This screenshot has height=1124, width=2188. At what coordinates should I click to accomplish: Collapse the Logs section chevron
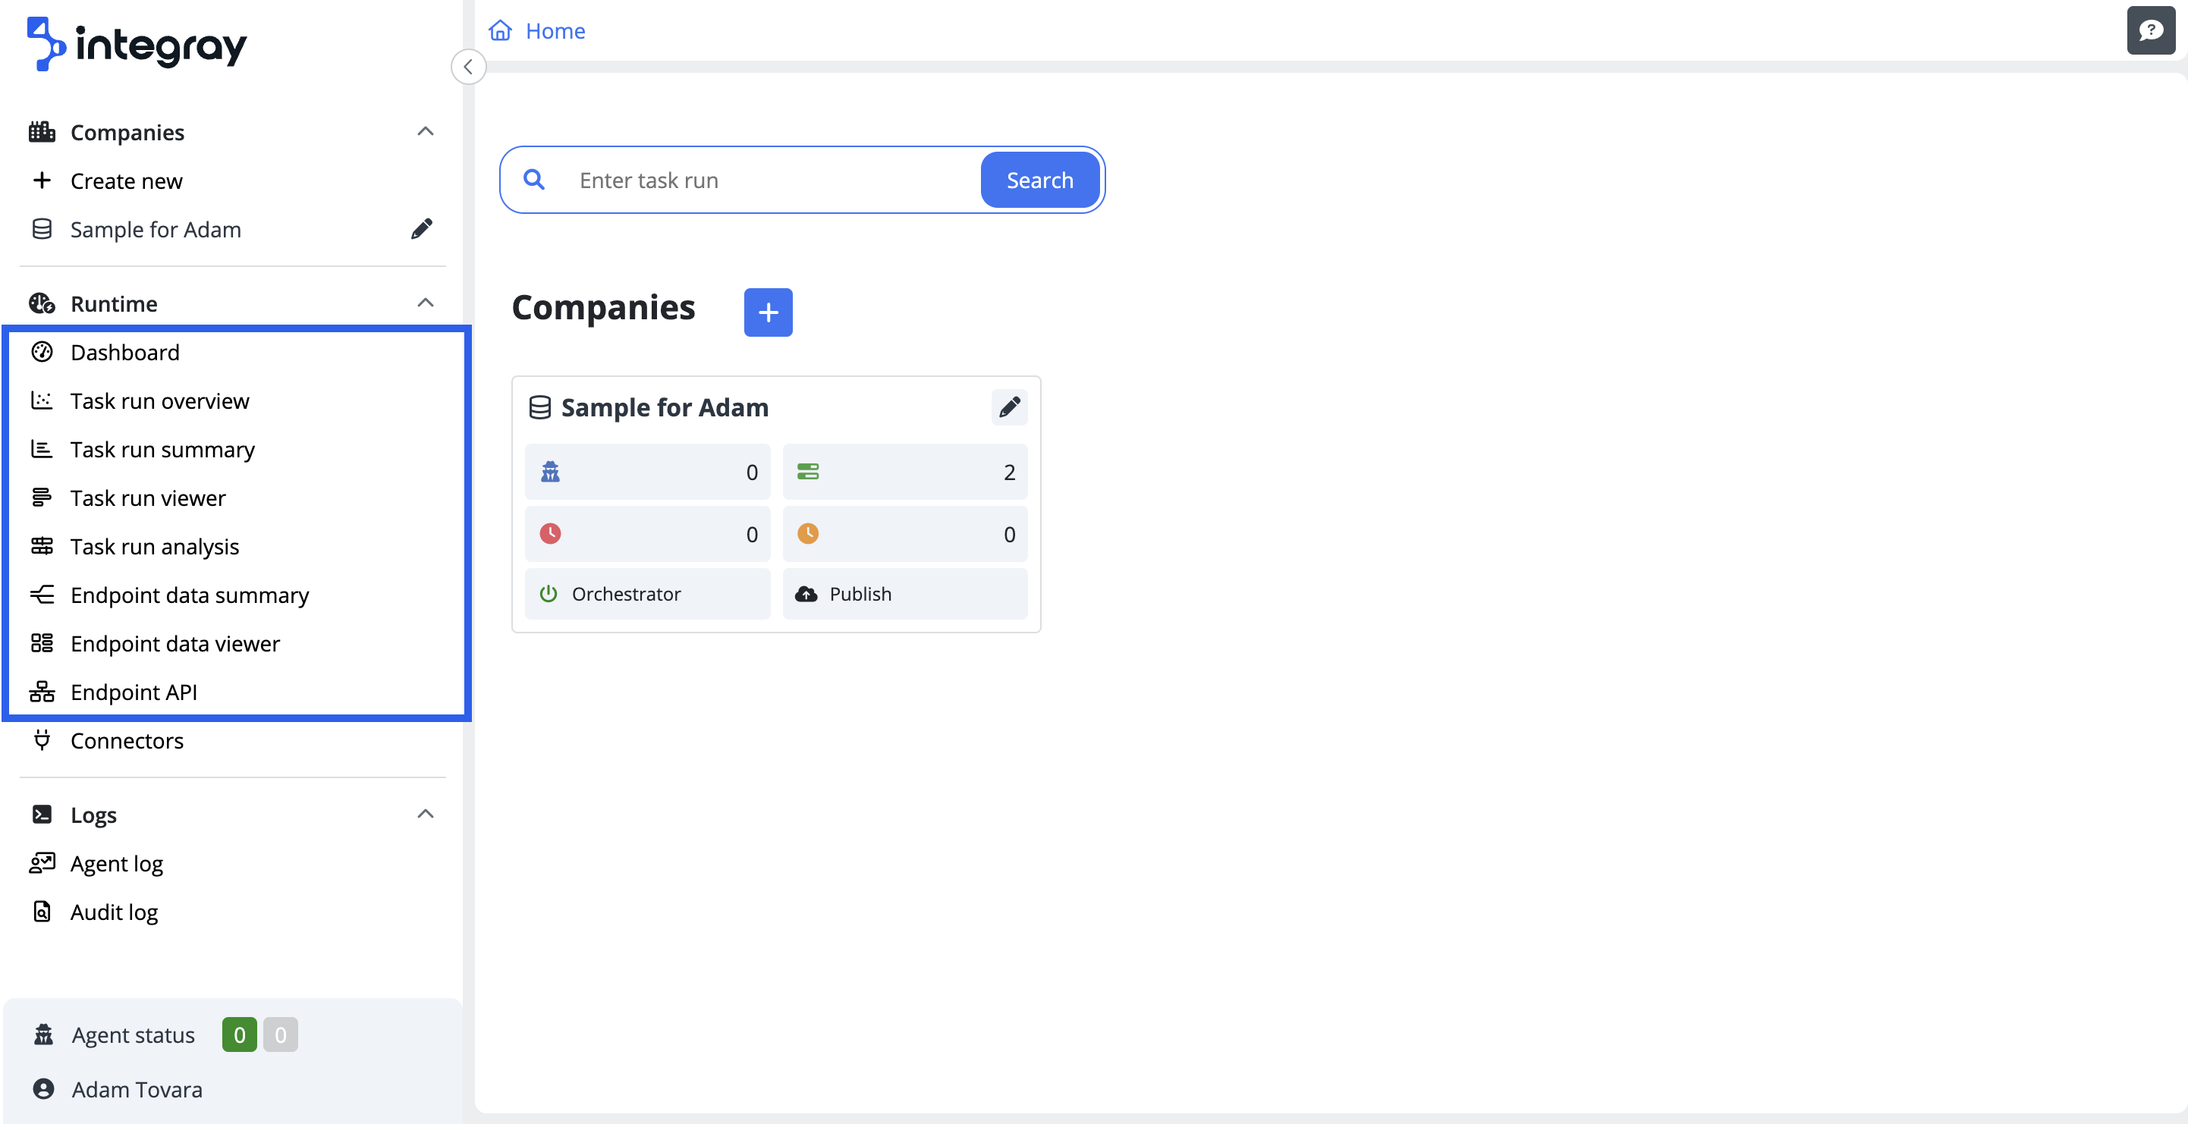426,814
